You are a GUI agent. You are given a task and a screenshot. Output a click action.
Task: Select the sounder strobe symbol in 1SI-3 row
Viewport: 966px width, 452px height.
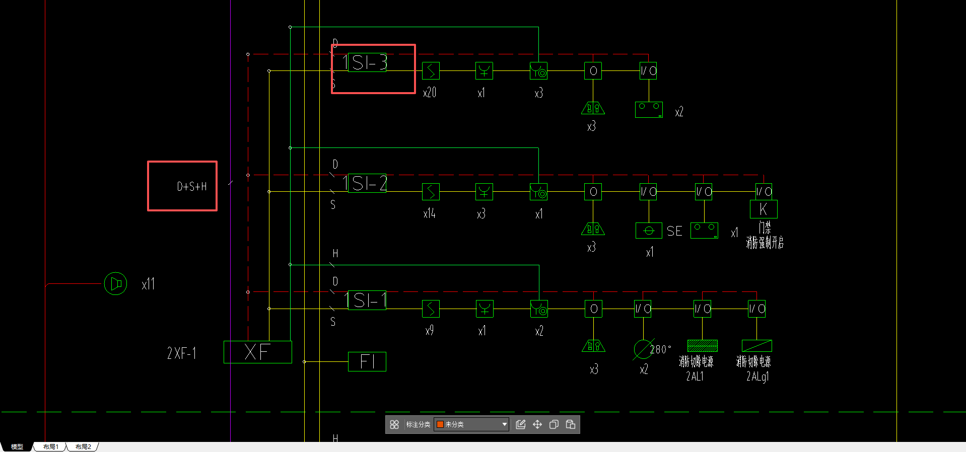coord(593,108)
